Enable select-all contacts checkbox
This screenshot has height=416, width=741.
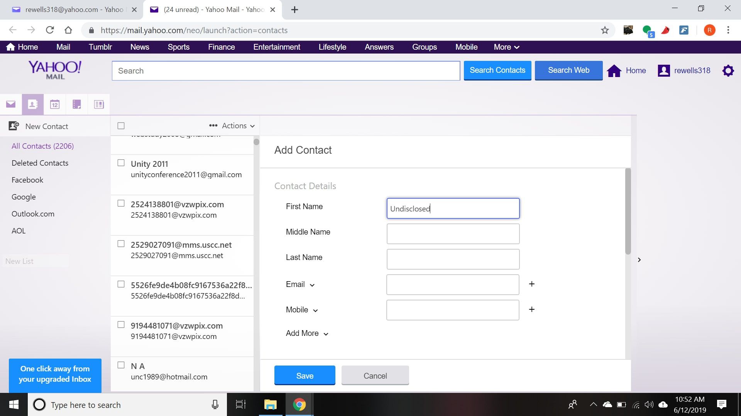(x=122, y=126)
